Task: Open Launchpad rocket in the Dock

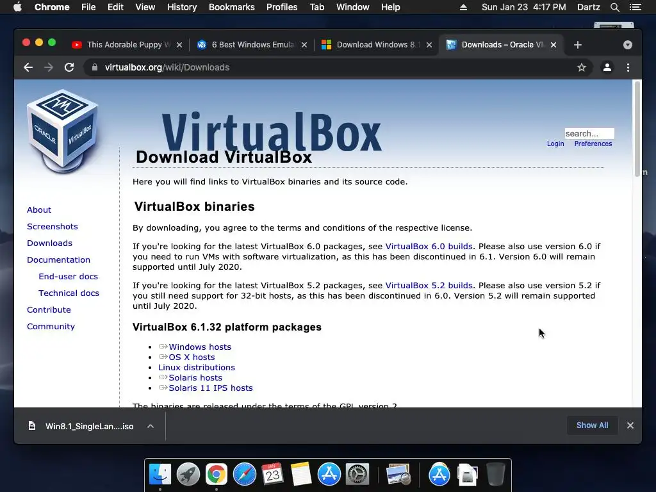Action: tap(188, 475)
